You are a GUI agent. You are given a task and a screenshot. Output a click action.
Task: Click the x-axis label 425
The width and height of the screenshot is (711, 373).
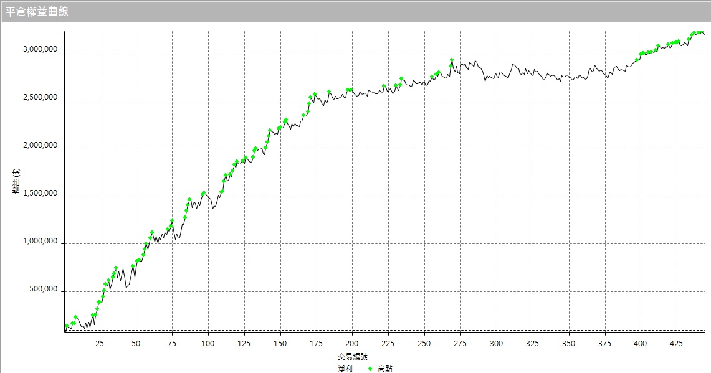pos(677,344)
